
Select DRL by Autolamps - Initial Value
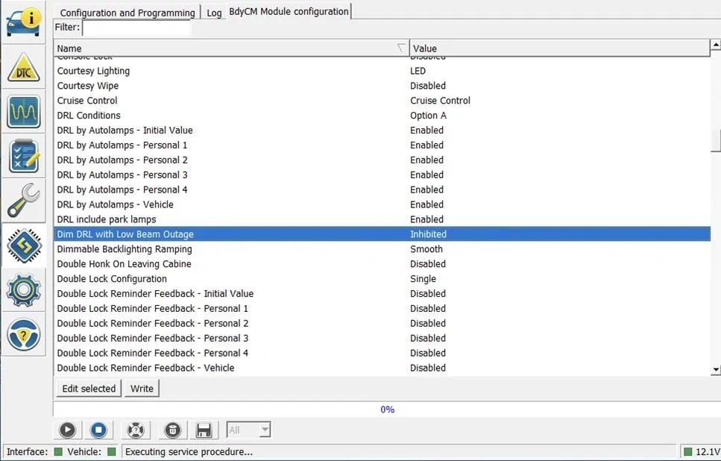click(x=382, y=131)
